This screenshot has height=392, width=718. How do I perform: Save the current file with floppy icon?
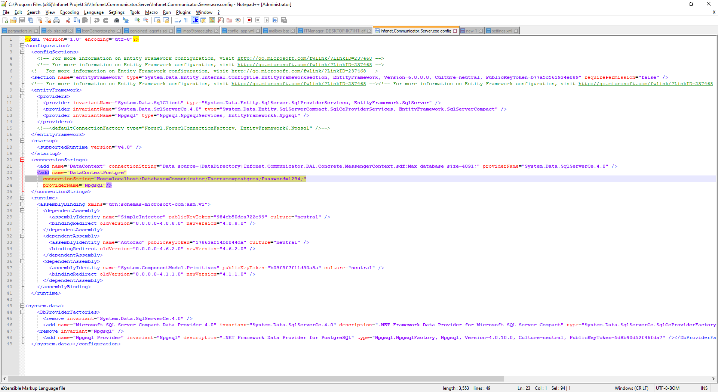[x=22, y=20]
